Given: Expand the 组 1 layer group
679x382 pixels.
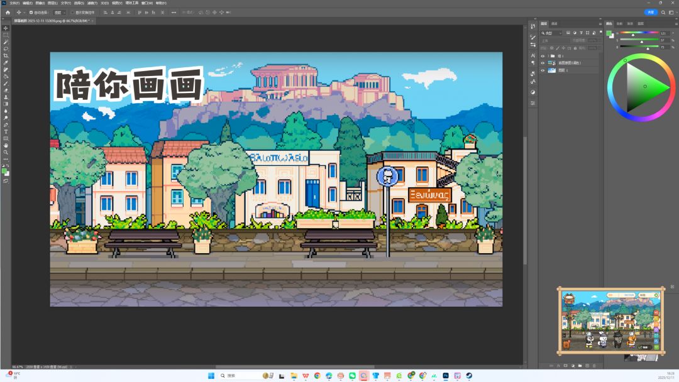Looking at the screenshot, I should click(548, 56).
